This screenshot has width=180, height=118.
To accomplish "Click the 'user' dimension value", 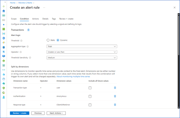I will pos(58,88).
